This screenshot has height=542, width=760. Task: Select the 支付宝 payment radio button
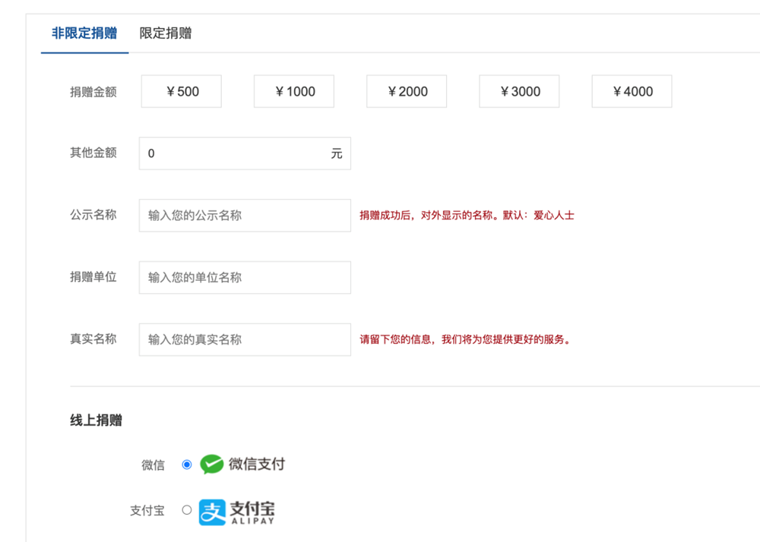pyautogui.click(x=187, y=510)
